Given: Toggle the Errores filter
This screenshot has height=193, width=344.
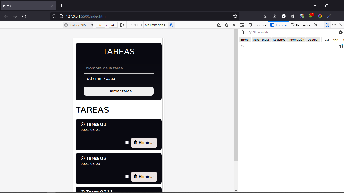Looking at the screenshot, I should tap(245, 40).
